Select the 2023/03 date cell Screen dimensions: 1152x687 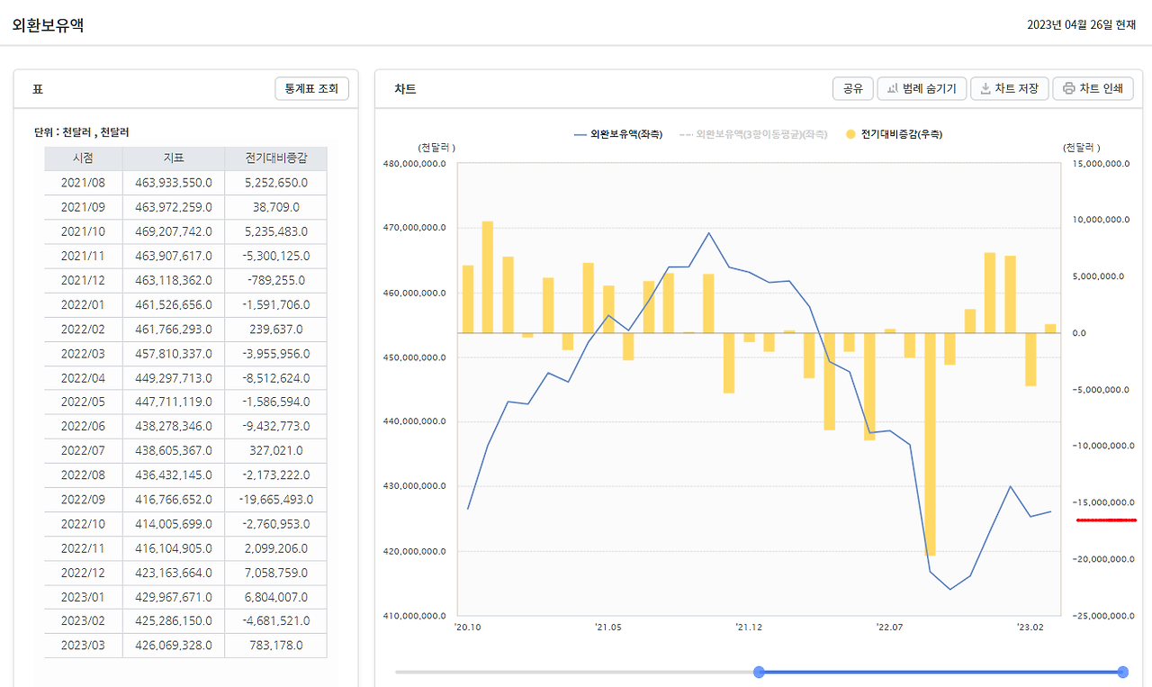click(84, 645)
